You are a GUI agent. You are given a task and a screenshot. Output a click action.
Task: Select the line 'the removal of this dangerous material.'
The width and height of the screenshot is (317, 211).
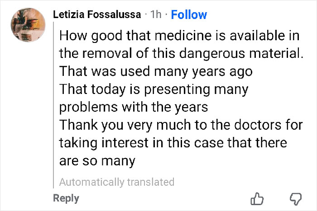pyautogui.click(x=181, y=53)
